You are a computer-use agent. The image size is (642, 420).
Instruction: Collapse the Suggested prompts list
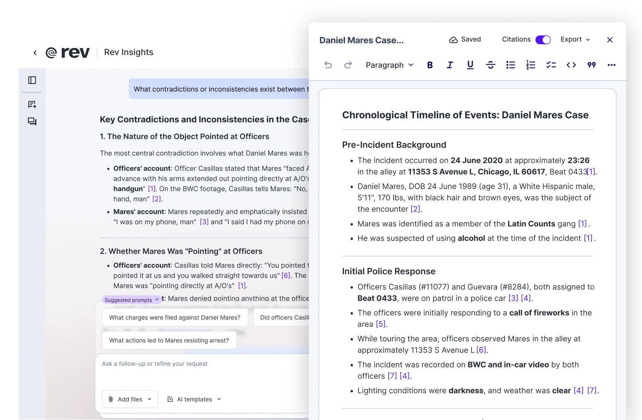coord(131,300)
